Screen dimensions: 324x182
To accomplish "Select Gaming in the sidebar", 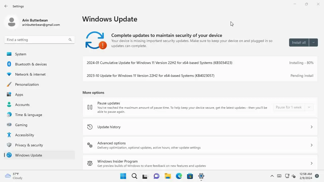I will 39,125.
